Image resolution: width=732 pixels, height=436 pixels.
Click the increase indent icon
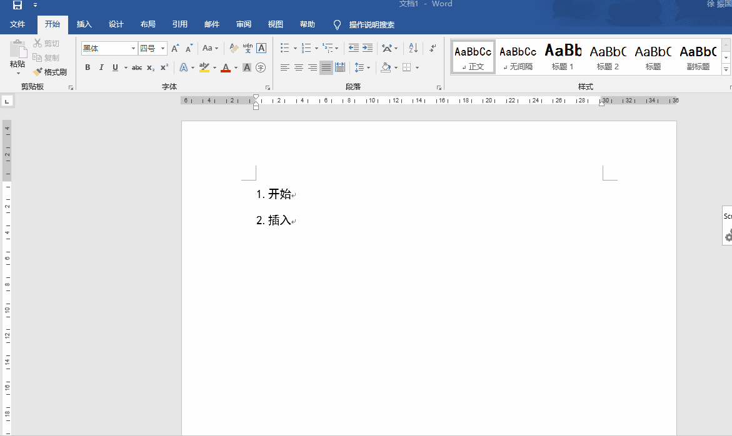coord(368,48)
